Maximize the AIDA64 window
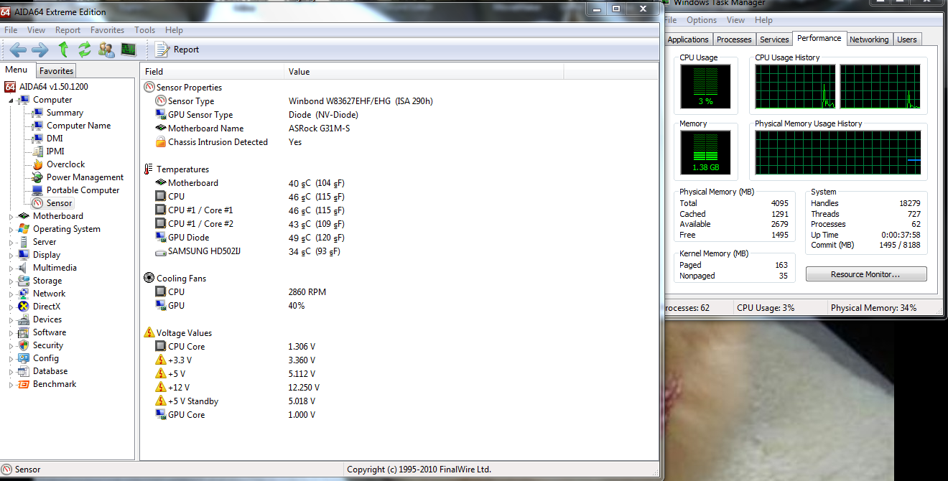Image resolution: width=948 pixels, height=481 pixels. (615, 8)
